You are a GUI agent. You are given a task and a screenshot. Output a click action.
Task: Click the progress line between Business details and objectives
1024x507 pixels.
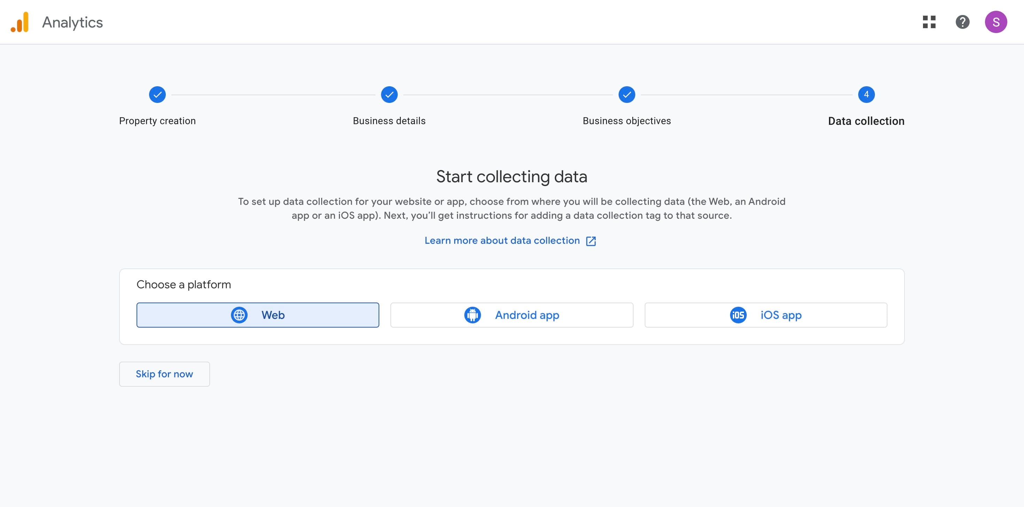(509, 95)
